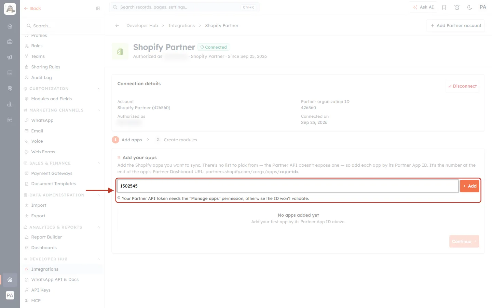This screenshot has height=308, width=492.
Task: Open the calendar icon in left rail
Action: [x=10, y=120]
